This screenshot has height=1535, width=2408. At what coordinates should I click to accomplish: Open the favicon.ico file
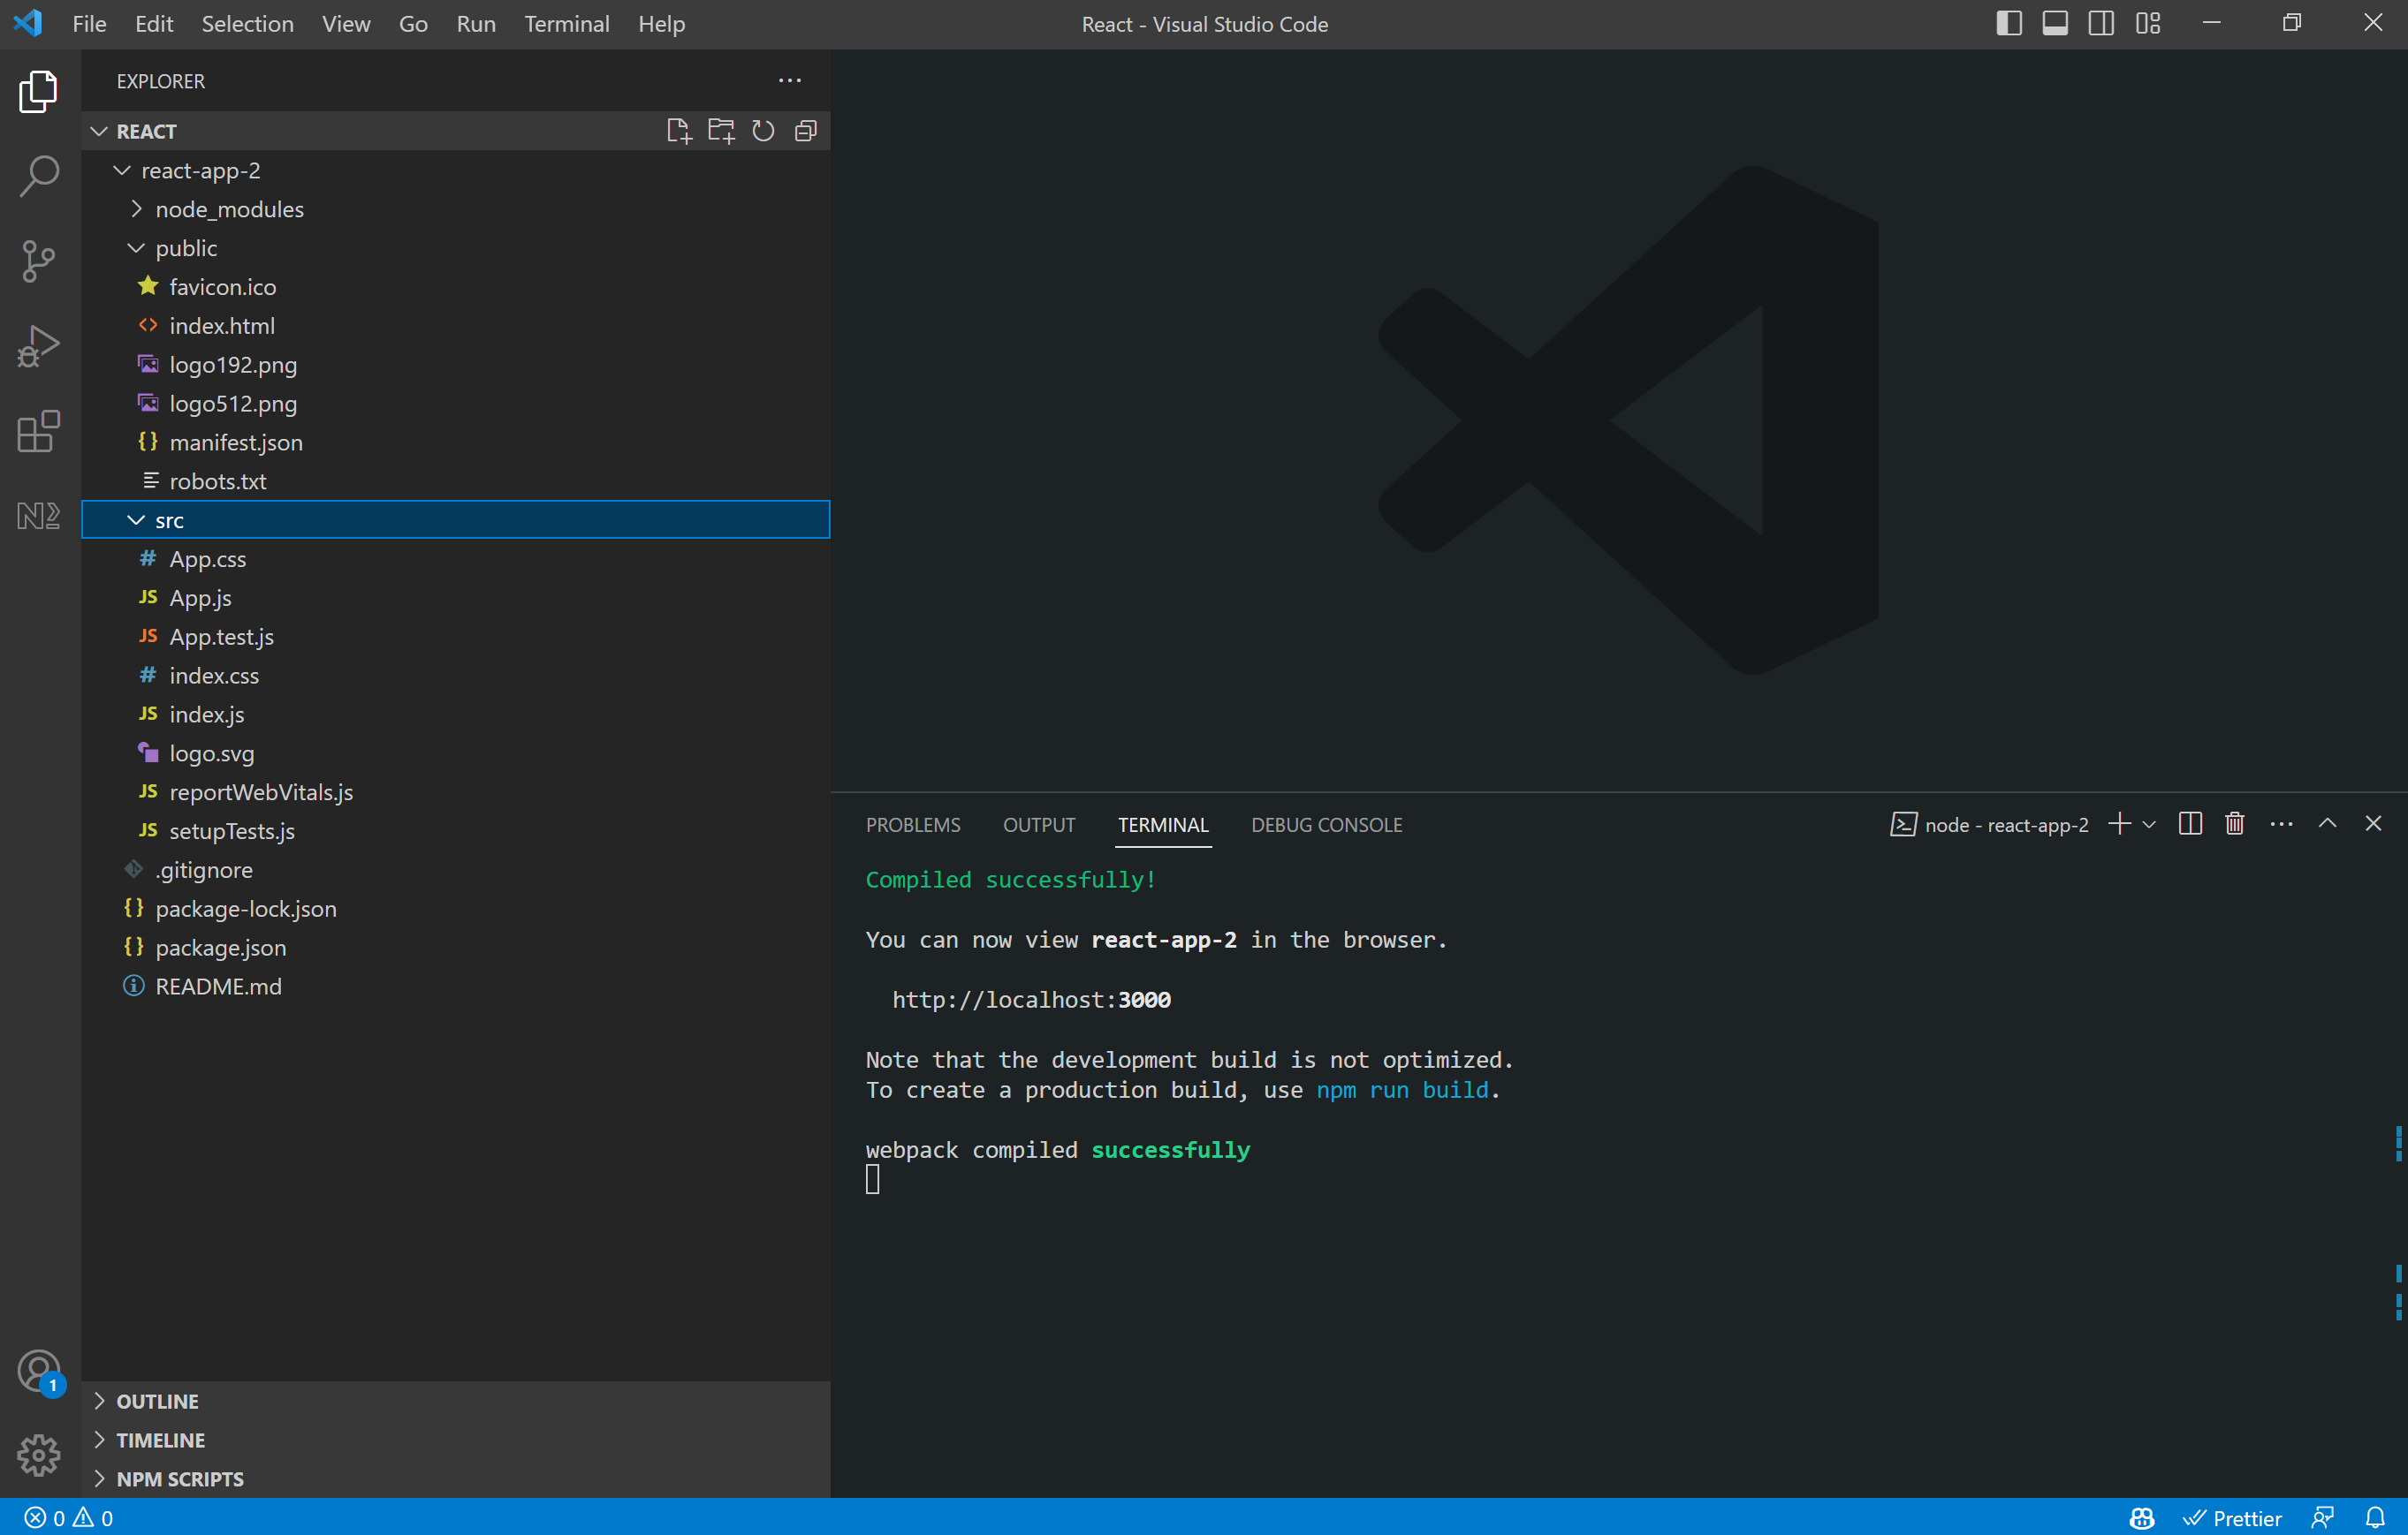456,287
